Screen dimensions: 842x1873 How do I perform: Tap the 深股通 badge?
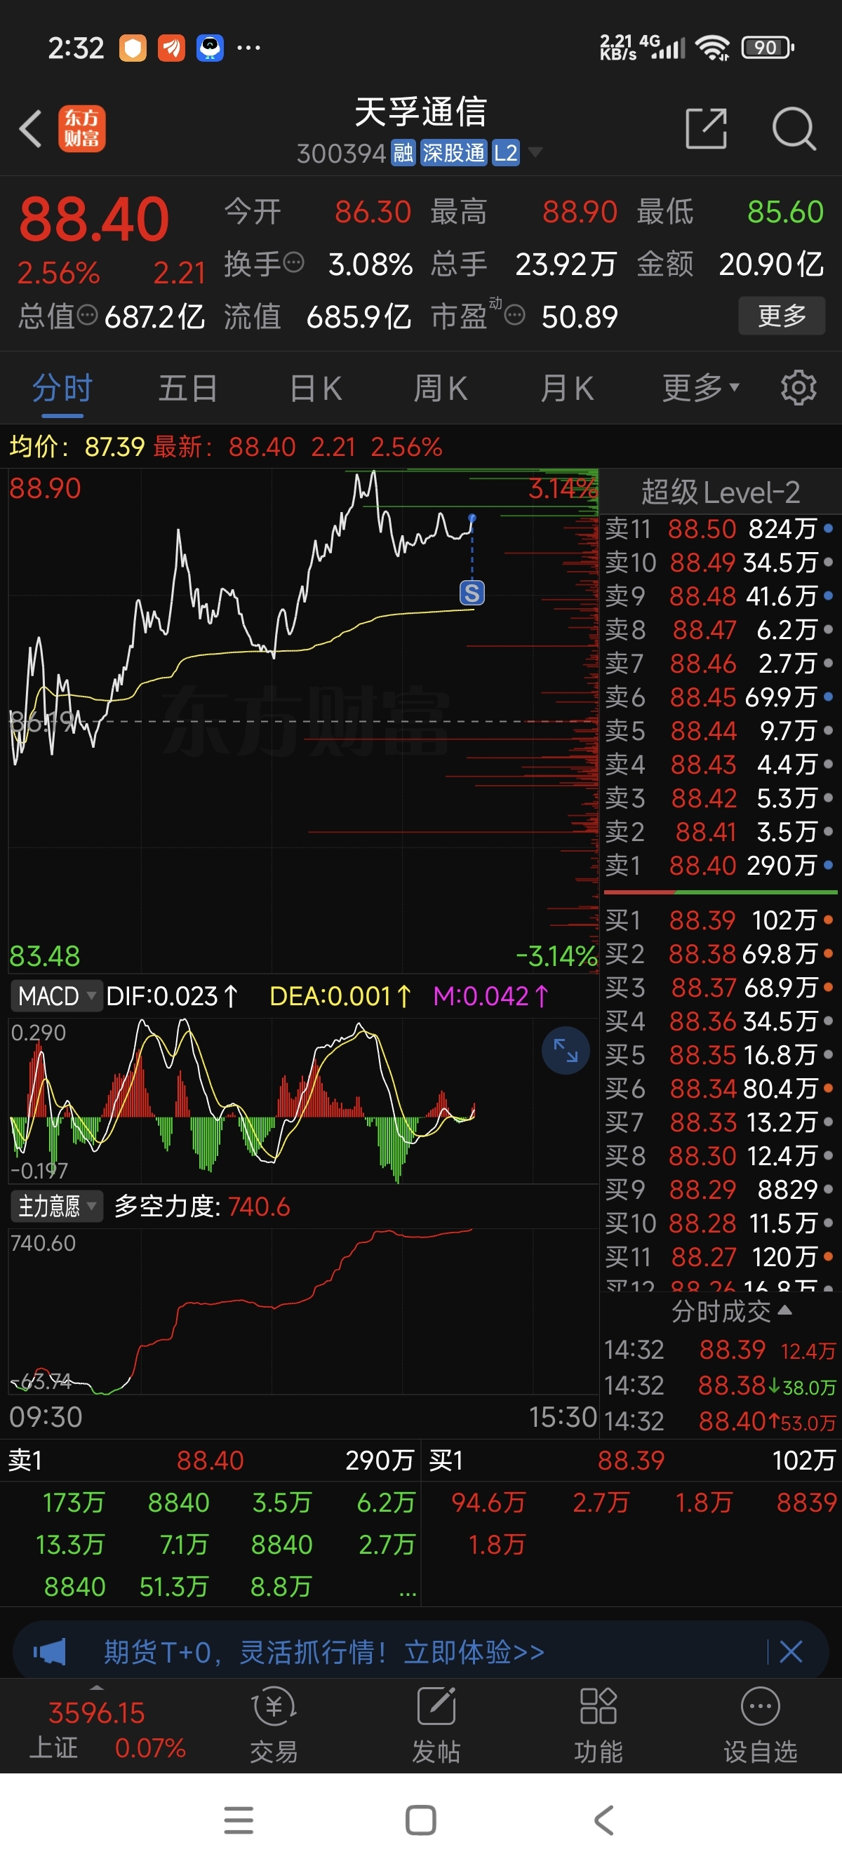pos(454,154)
